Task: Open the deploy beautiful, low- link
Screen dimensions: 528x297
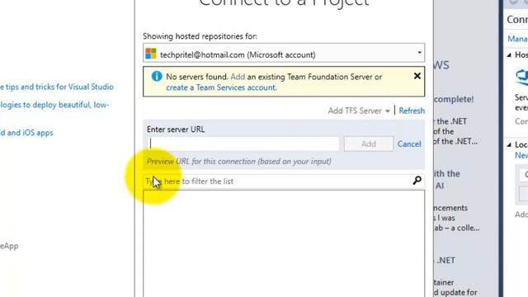Action: point(54,105)
